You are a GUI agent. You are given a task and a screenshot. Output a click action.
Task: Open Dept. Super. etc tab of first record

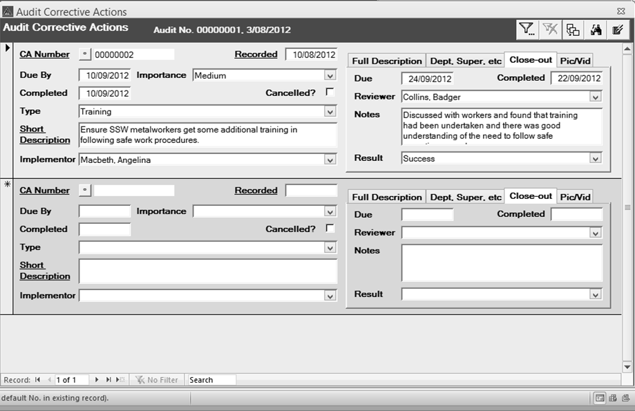pyautogui.click(x=465, y=61)
